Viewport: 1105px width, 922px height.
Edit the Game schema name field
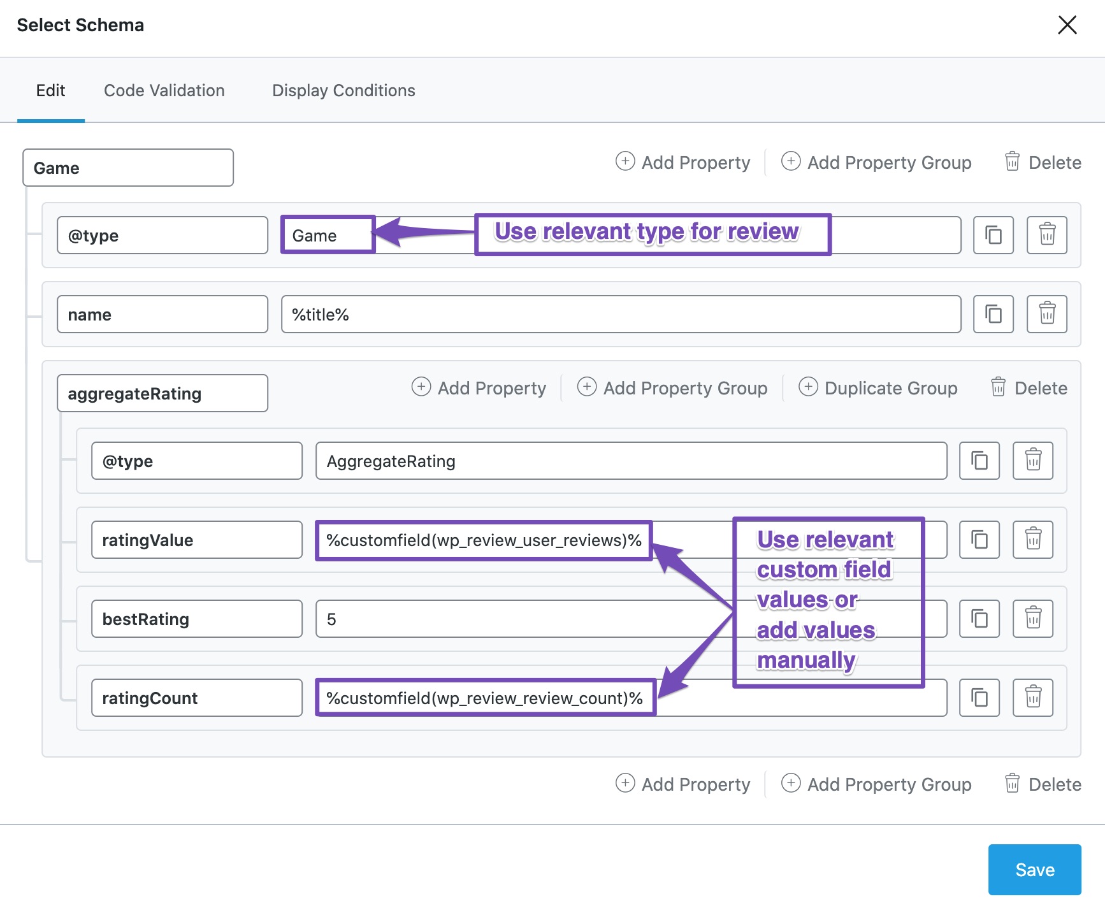[128, 168]
